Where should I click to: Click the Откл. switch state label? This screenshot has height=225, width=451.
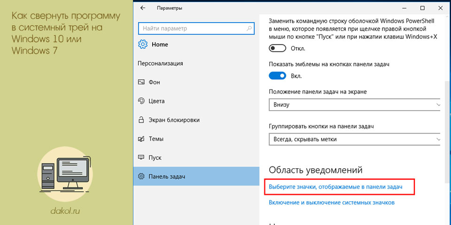[298, 48]
